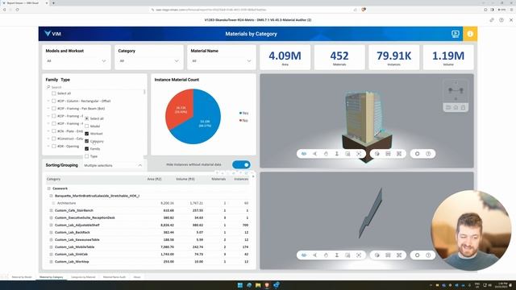Screen dimensions: 516x290
Task: Check Select all in Family Type list
Action: tap(54, 93)
